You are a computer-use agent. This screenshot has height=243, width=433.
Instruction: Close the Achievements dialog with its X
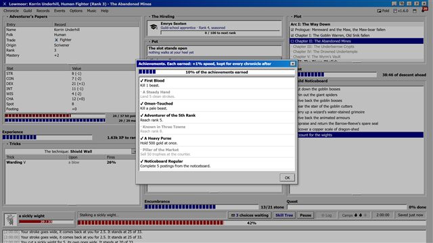click(x=292, y=64)
